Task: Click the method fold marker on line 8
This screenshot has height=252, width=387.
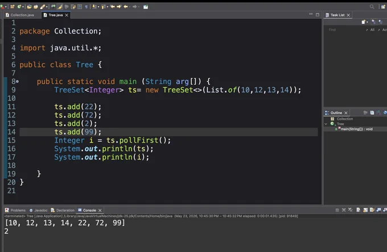Action: 17,82
